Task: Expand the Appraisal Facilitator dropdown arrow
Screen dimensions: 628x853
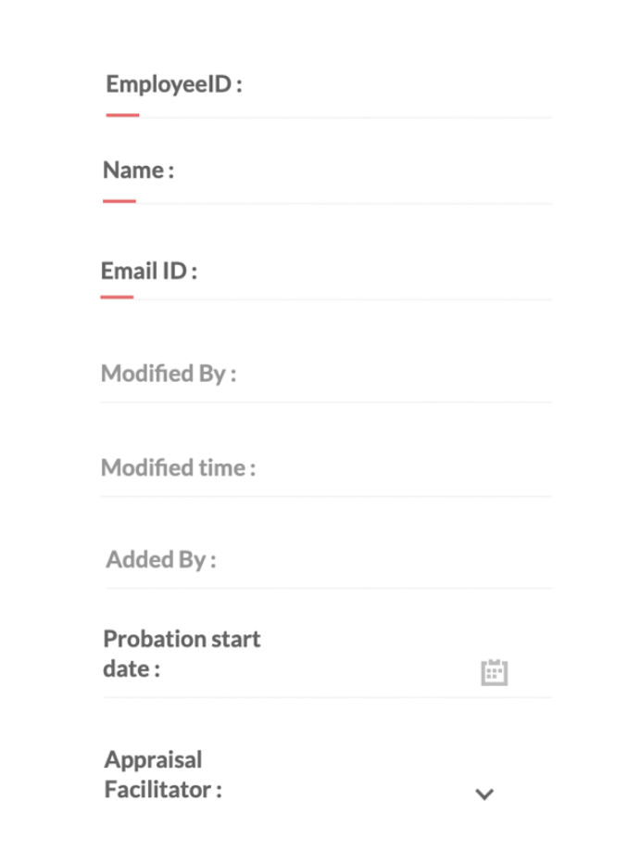Action: point(484,794)
